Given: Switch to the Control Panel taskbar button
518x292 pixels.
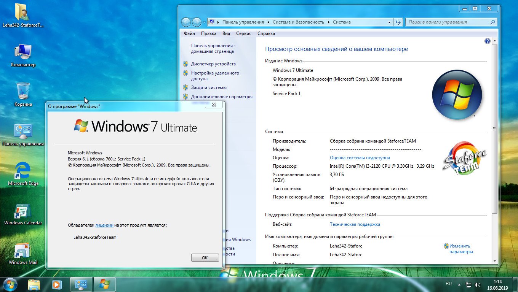Looking at the screenshot, I should coord(81,284).
